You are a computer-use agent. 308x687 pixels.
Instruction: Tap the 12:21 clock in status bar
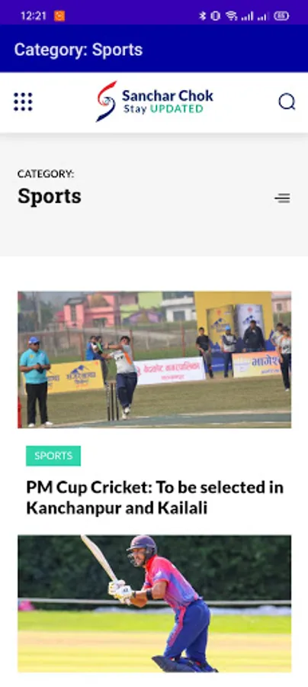pos(34,16)
